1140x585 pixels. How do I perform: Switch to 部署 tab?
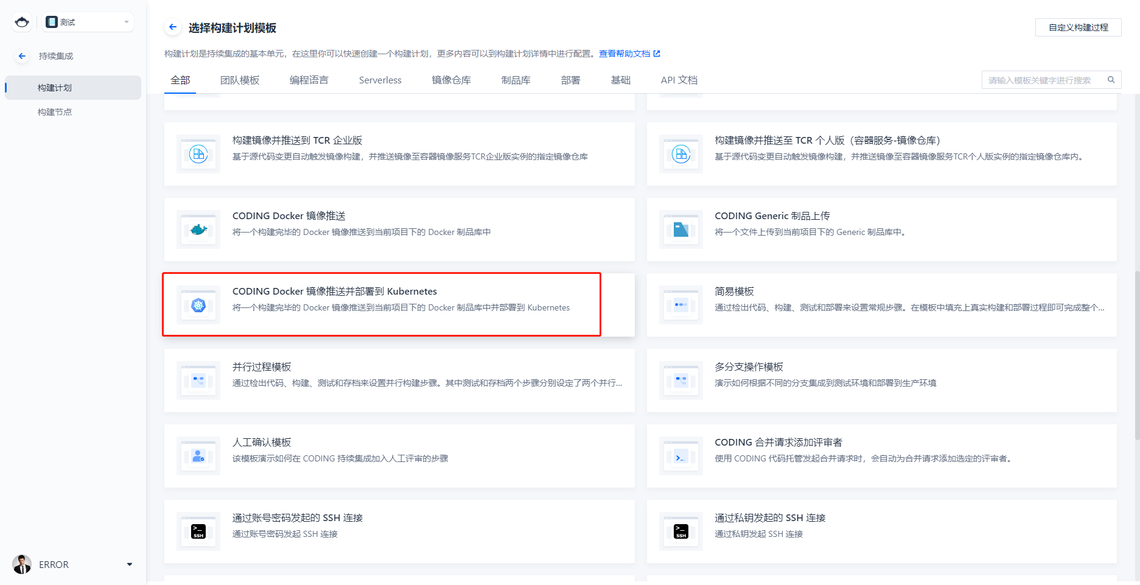click(571, 80)
